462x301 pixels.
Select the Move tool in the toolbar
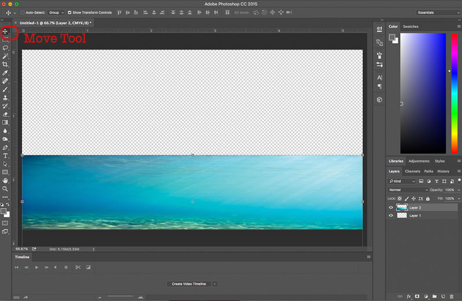click(x=5, y=32)
